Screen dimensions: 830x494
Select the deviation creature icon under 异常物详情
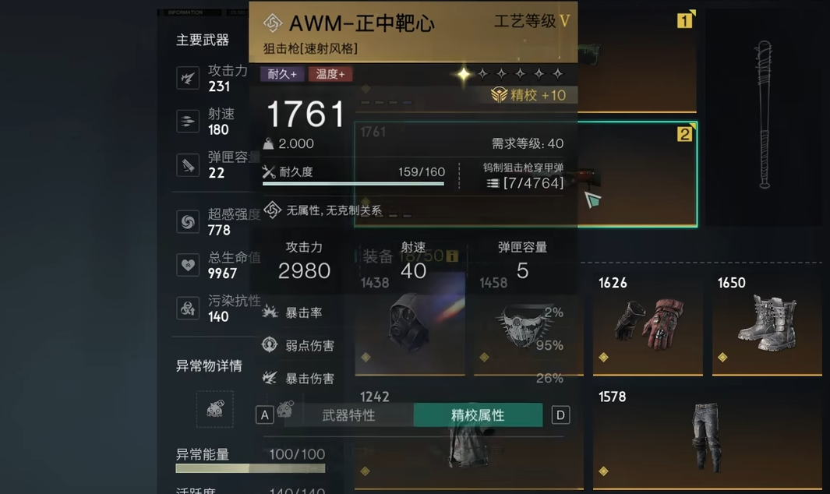[x=215, y=409]
